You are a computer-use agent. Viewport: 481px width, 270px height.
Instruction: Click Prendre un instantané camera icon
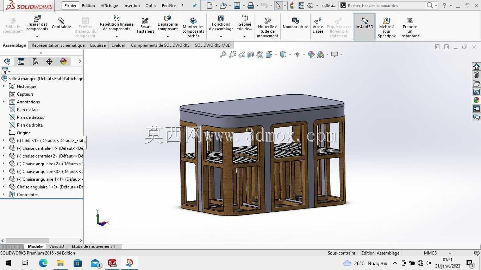410,20
